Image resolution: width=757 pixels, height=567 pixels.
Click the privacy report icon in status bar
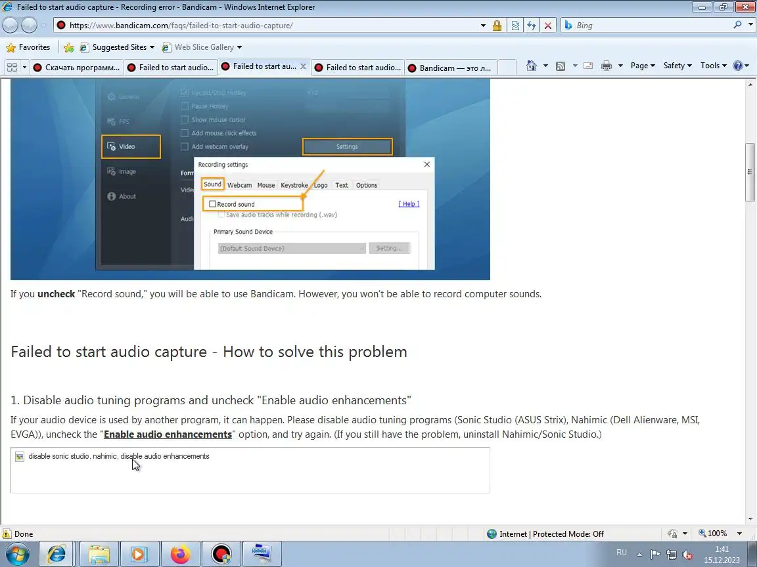672,534
